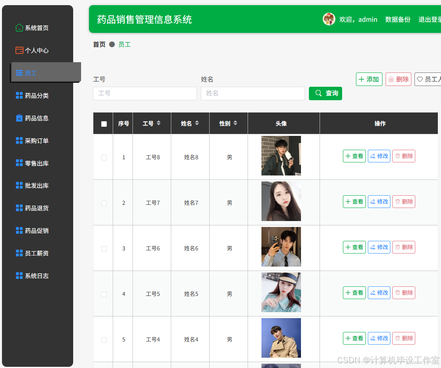Screen dimensions: 441x368
Task: Check the checkbox for row 工号5
Action: tap(104, 294)
